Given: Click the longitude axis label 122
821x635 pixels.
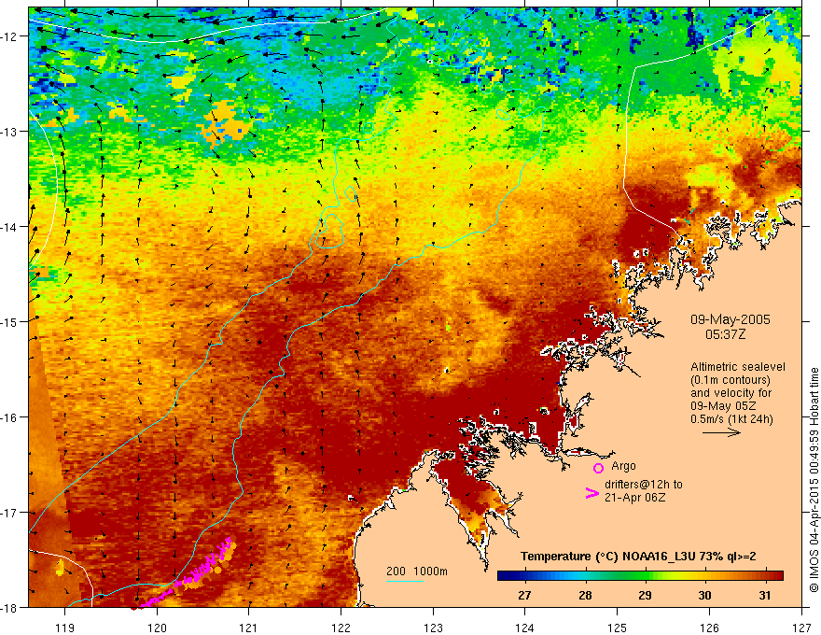Looking at the screenshot, I should coord(341,628).
